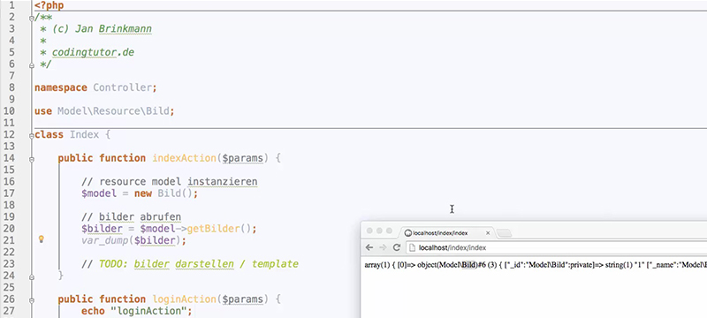Click line number 17 in the gutter
The image size is (707, 318).
pos(9,193)
